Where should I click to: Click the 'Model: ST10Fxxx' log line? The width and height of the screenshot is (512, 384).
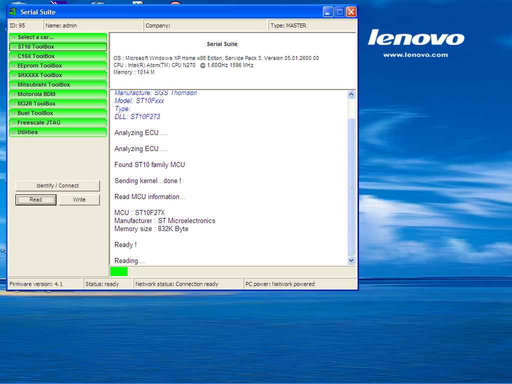(x=139, y=101)
